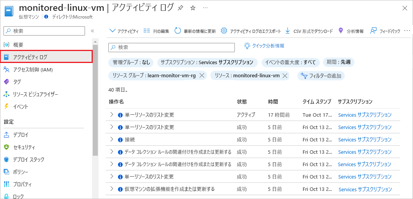Collapse the left navigation with double chevron
The height and width of the screenshot is (199, 413).
tap(92, 31)
